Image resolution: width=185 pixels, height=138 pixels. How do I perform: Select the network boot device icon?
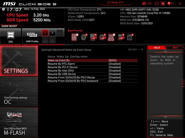coord(130,37)
